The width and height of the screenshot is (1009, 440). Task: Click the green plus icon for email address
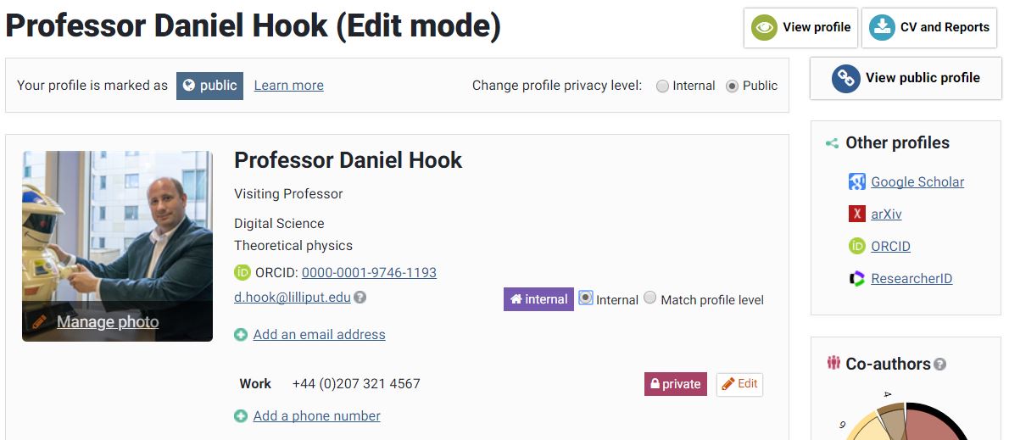[241, 335]
